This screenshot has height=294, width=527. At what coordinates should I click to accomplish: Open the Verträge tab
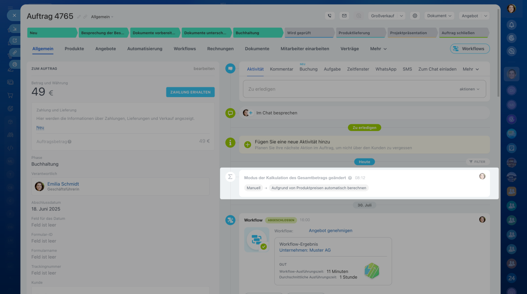[350, 49]
